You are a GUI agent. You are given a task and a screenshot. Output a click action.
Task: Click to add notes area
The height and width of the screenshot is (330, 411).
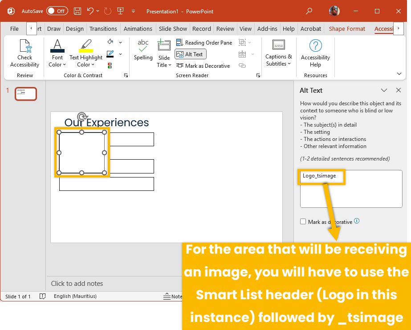77,283
